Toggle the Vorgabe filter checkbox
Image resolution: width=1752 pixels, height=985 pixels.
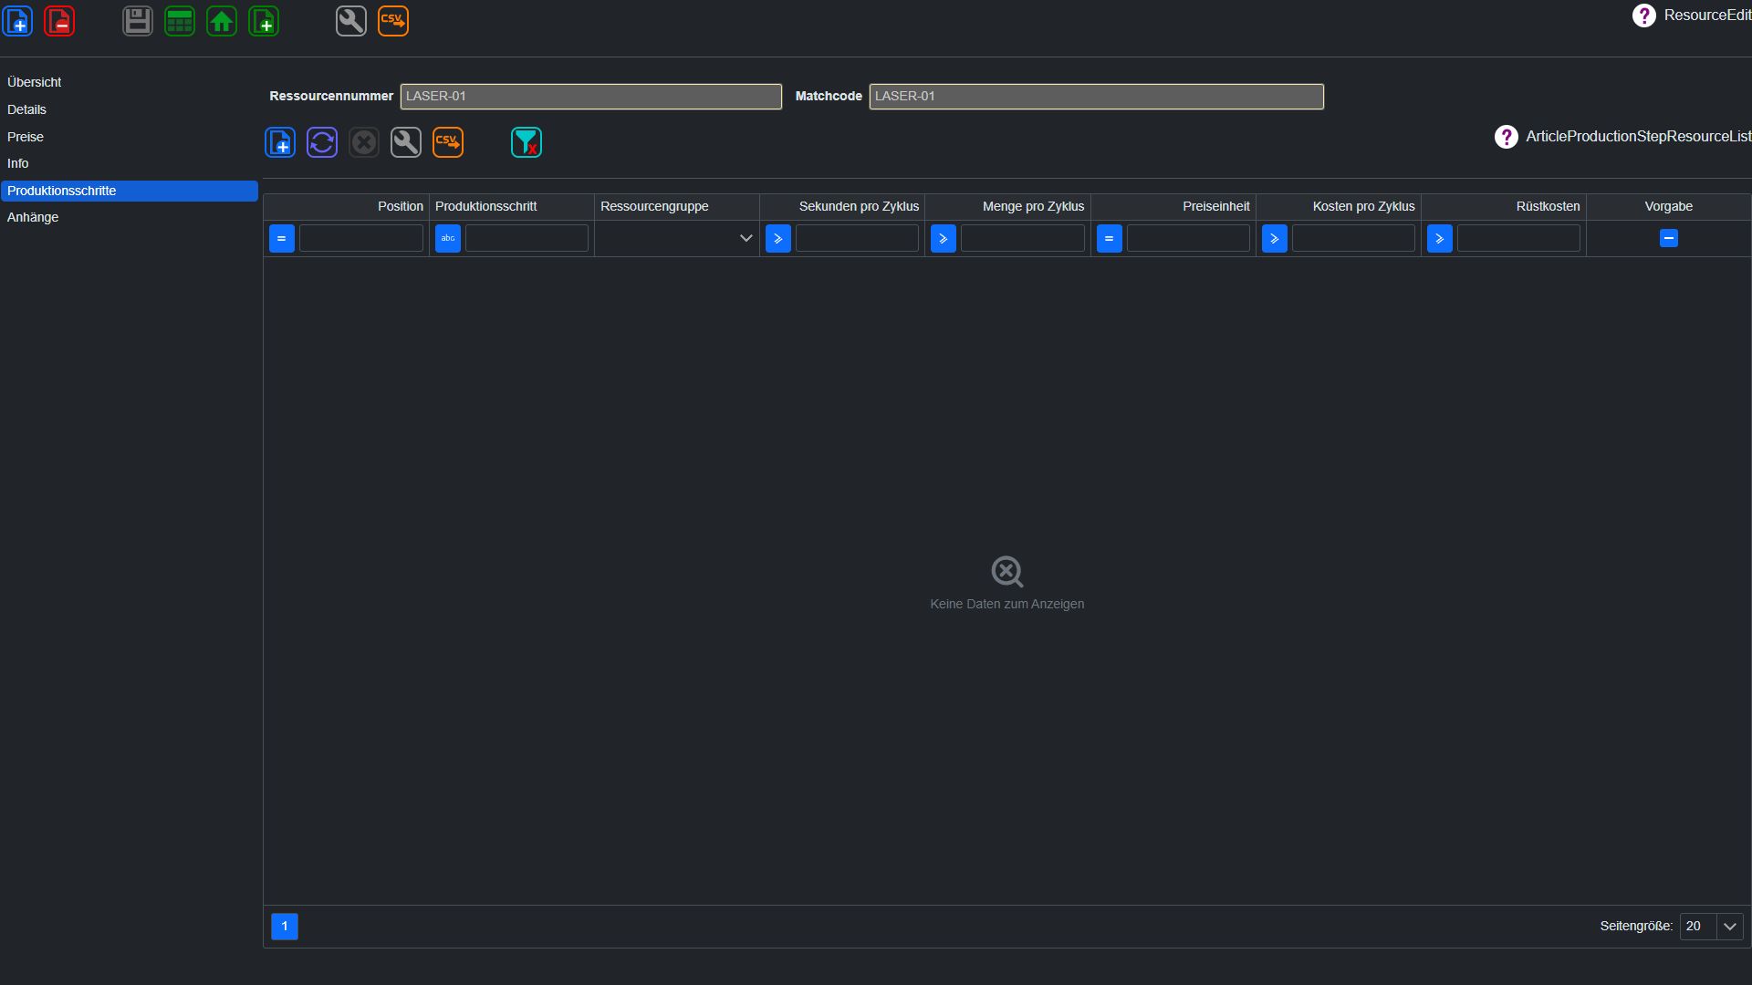click(1668, 238)
